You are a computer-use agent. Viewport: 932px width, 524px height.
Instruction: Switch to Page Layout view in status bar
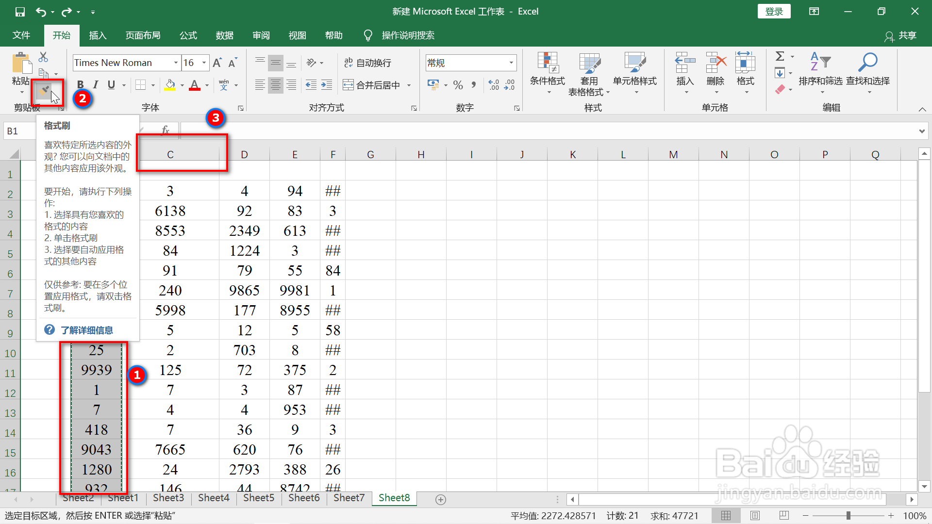pyautogui.click(x=755, y=516)
